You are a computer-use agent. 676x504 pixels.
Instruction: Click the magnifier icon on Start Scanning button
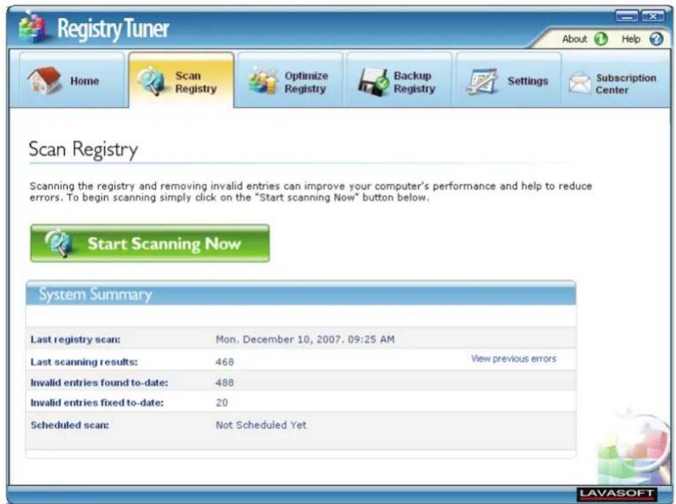point(58,243)
